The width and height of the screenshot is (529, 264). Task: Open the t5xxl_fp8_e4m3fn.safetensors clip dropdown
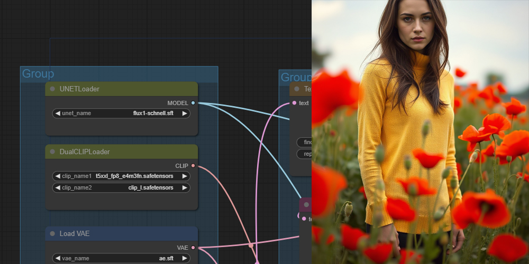click(x=121, y=176)
